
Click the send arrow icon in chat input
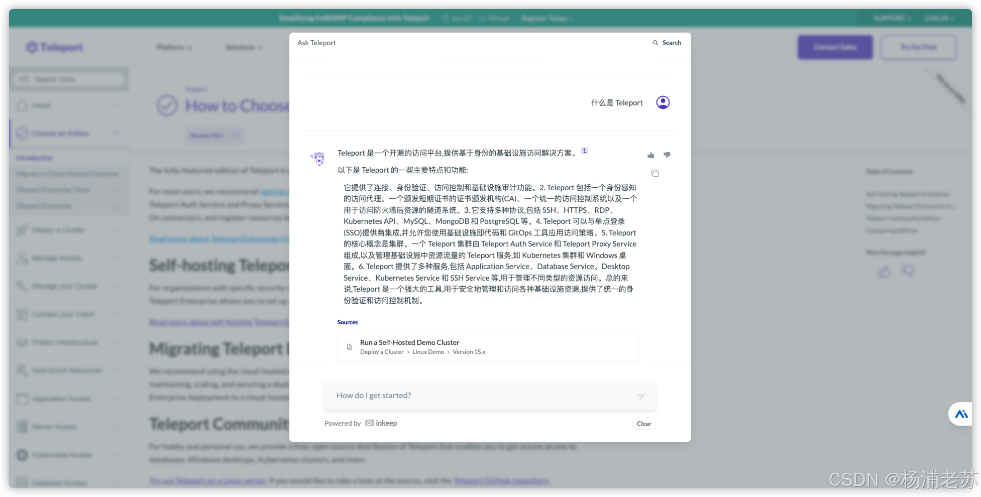point(641,396)
